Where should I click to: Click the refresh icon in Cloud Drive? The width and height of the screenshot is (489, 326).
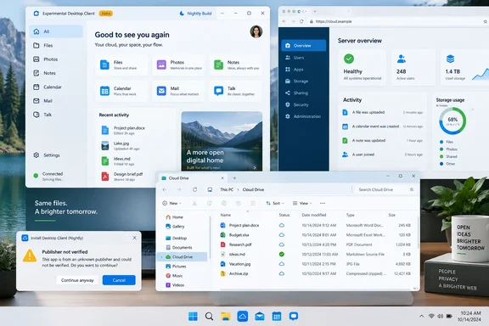pos(195,189)
